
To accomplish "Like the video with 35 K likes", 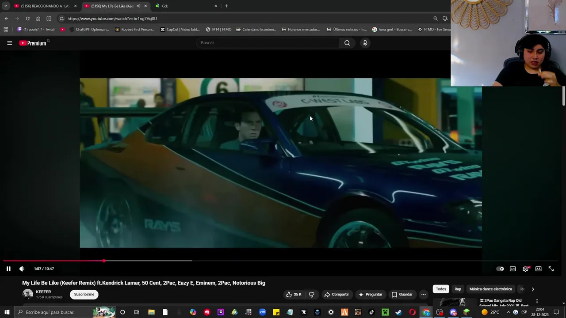I will coord(294,295).
